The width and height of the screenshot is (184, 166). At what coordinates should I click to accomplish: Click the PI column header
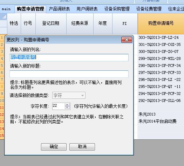tap(125, 23)
